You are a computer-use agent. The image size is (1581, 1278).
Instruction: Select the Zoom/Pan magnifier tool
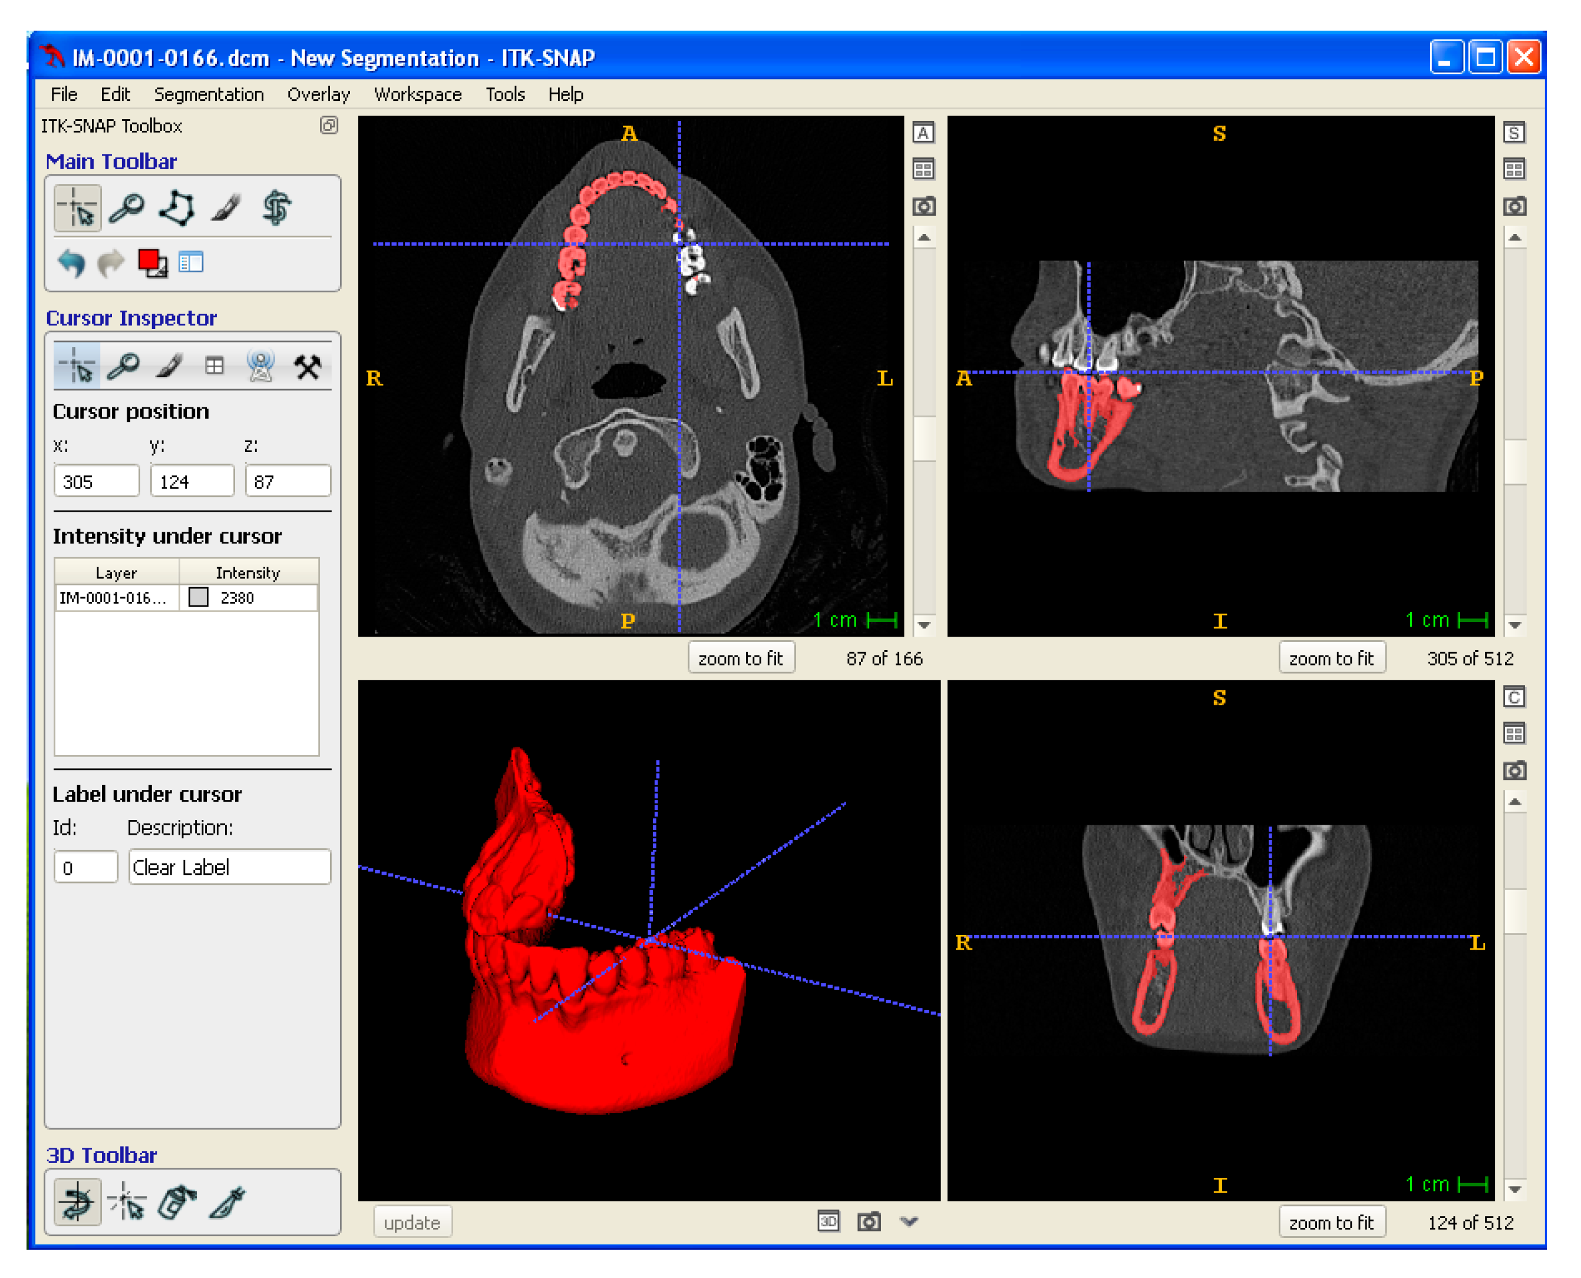tap(127, 208)
